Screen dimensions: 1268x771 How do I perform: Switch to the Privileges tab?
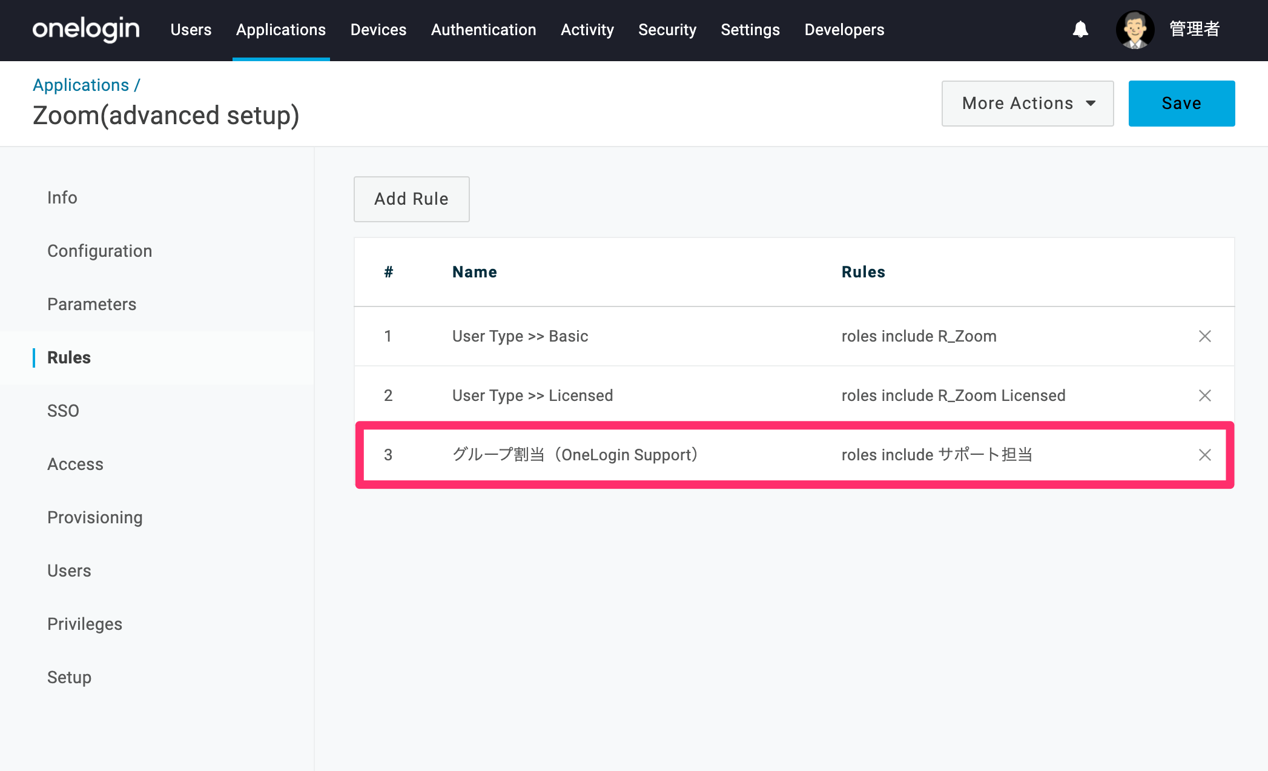[85, 624]
